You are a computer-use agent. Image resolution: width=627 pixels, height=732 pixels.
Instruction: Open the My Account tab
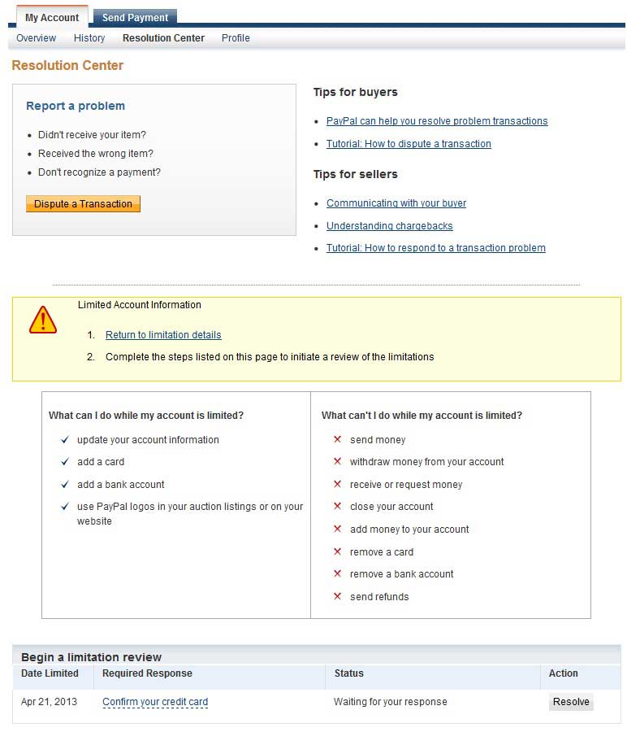point(52,17)
